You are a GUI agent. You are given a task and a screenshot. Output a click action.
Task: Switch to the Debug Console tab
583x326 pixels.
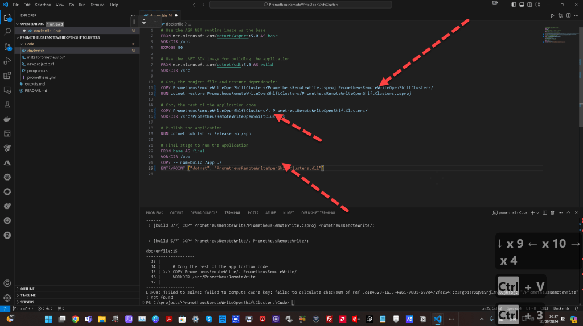[204, 213]
